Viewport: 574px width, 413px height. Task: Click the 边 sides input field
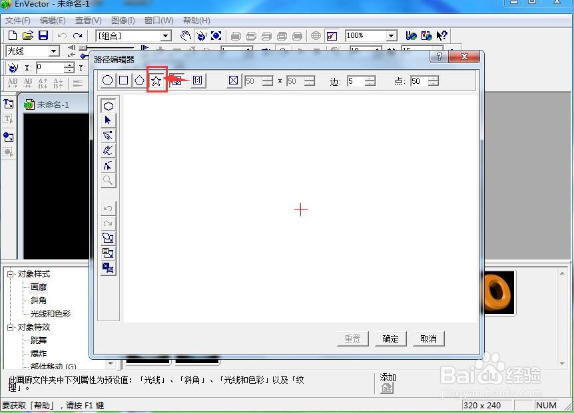[356, 80]
